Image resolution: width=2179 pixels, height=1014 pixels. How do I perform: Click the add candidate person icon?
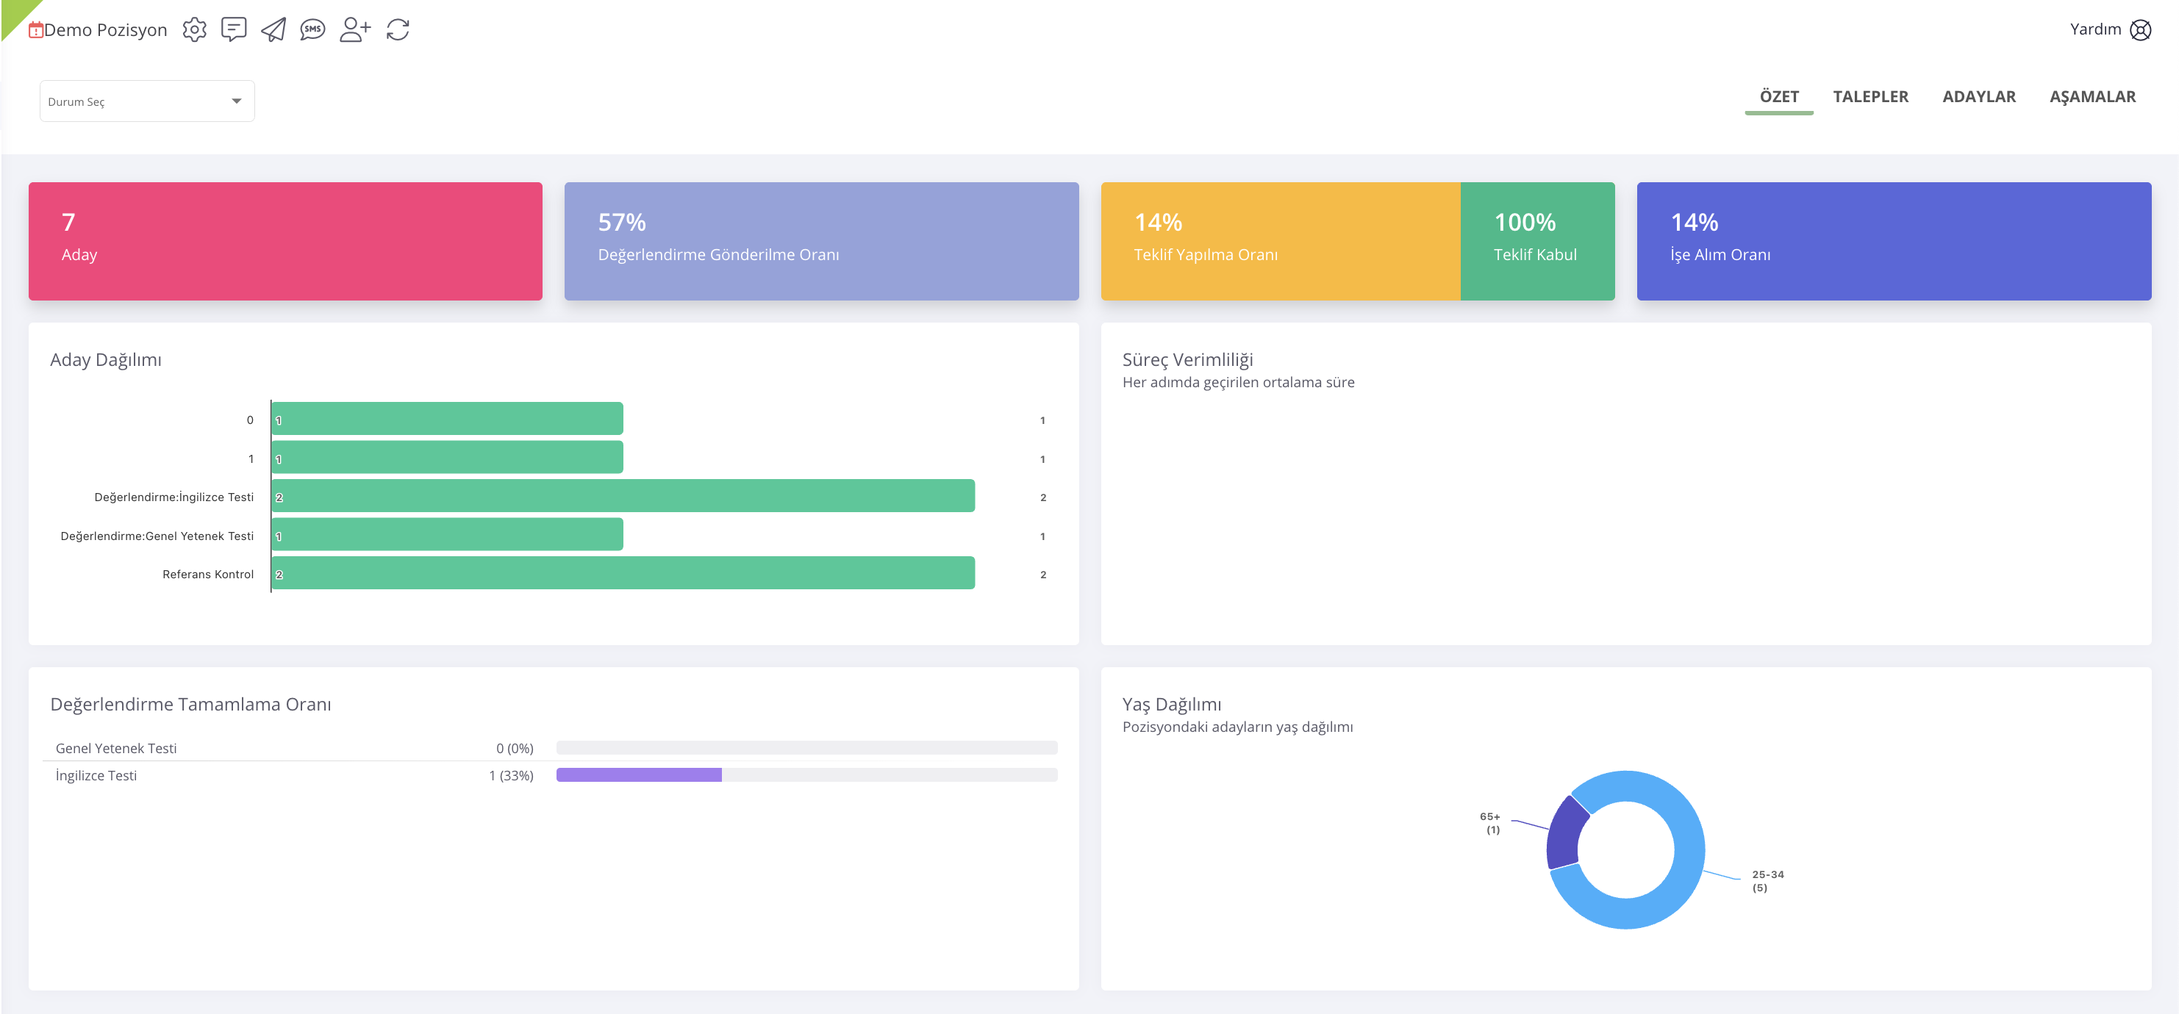pyautogui.click(x=354, y=29)
